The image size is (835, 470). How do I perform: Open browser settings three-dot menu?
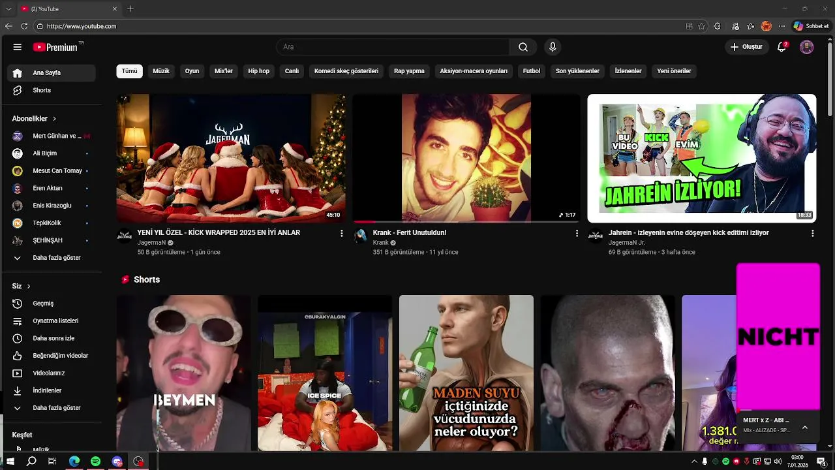(x=782, y=26)
